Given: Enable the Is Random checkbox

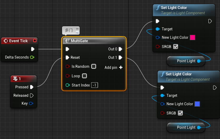Looking at the screenshot, I should (x=94, y=66).
